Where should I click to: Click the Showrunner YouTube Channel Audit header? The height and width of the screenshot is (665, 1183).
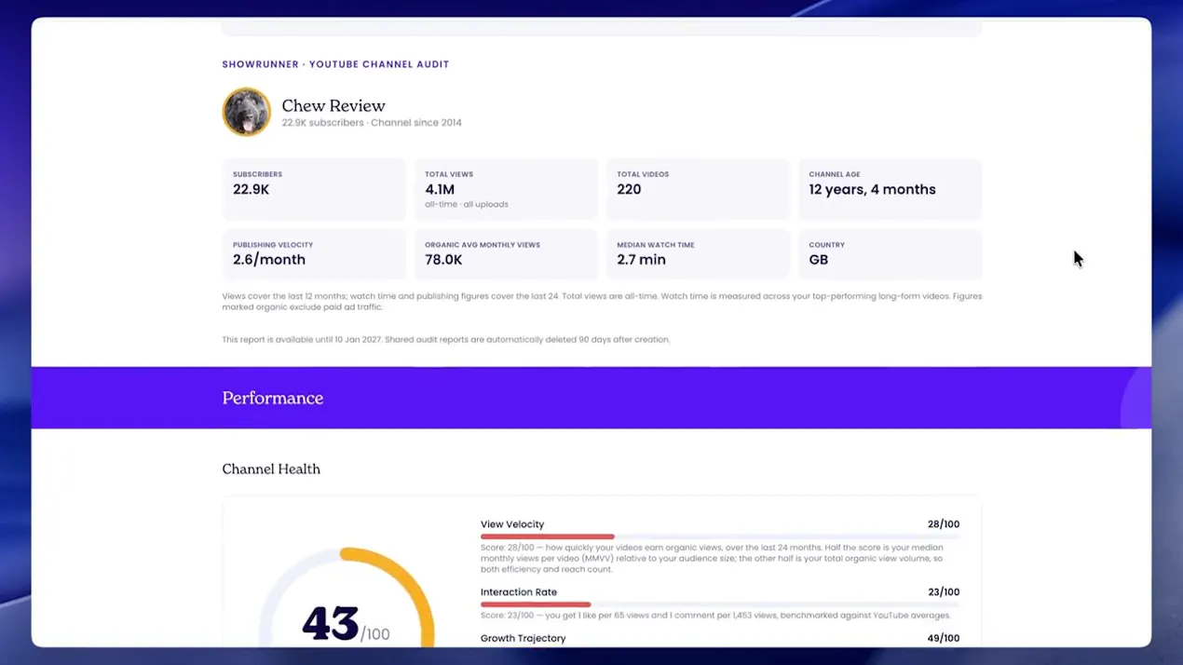[x=335, y=64]
